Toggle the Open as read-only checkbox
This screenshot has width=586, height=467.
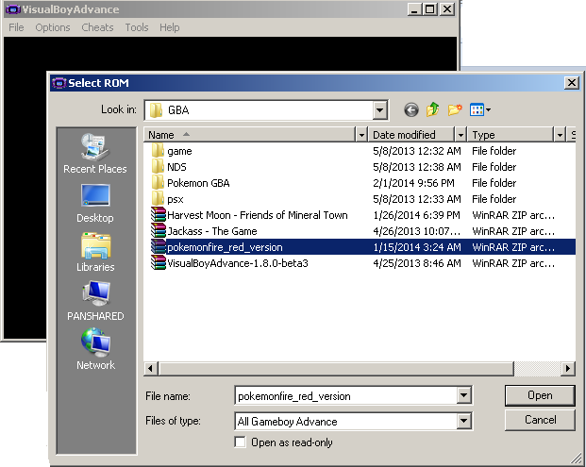(x=240, y=442)
